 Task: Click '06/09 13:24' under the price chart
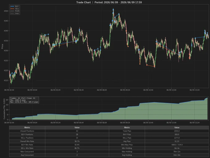(195, 90)
